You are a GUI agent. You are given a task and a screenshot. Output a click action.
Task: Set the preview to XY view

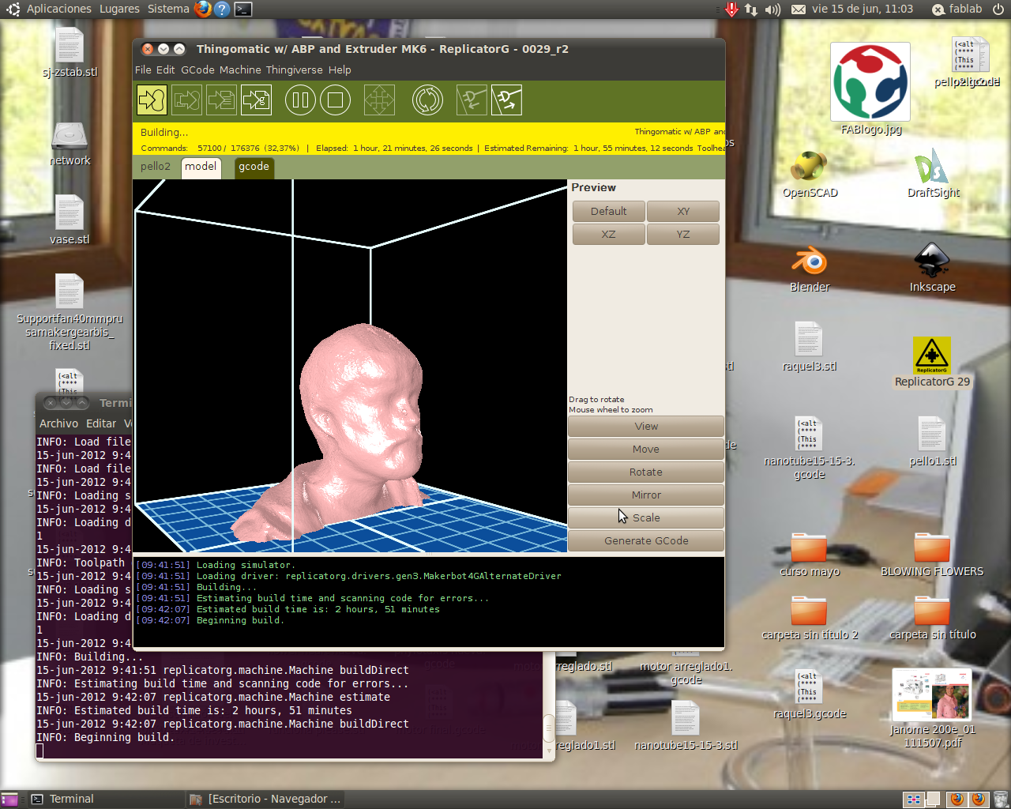pos(683,211)
